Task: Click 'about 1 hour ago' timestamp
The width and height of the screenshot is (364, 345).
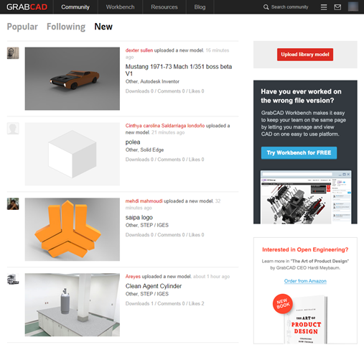Action: click(211, 277)
